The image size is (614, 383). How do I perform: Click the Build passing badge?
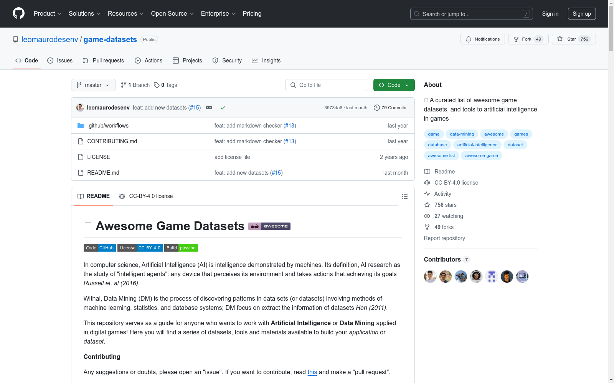tap(181, 248)
